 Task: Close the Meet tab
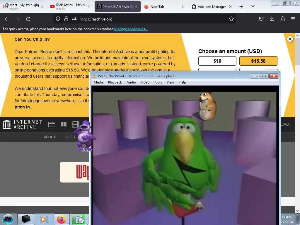point(42,6)
